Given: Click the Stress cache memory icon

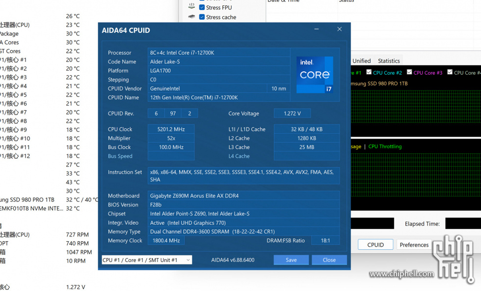Looking at the screenshot, I should 191,17.
